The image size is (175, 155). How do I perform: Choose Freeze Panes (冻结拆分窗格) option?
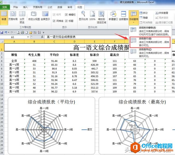click(150, 31)
